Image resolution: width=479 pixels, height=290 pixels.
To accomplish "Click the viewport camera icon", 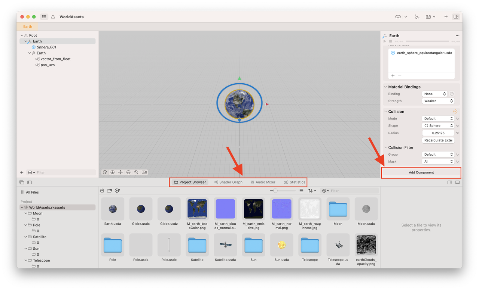I will [x=144, y=172].
